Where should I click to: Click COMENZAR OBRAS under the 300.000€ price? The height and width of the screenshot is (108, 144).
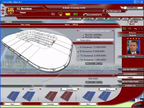94,82
